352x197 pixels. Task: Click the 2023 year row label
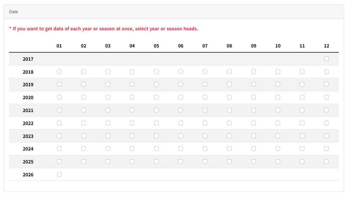tap(28, 136)
